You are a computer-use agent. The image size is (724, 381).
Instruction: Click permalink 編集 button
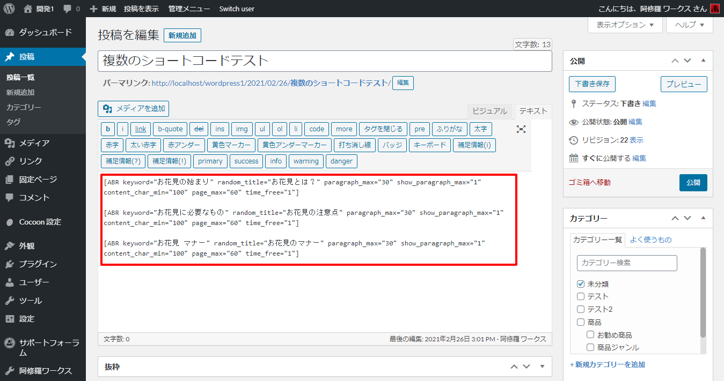coord(403,83)
